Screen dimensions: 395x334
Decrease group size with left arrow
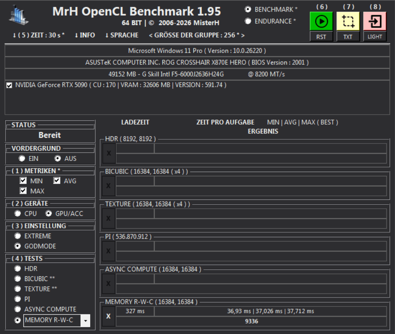click(x=151, y=36)
